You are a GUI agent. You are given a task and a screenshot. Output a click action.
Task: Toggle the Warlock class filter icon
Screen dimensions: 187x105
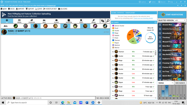pyautogui.click(x=95, y=26)
